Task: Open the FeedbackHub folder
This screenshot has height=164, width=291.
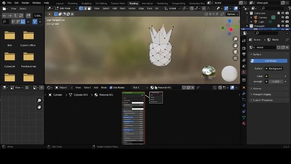Action: click(x=28, y=60)
